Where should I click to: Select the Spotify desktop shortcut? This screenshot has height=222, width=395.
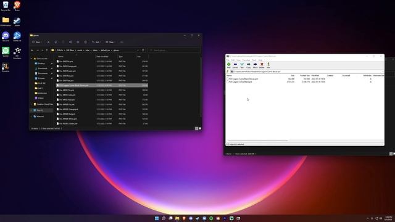tap(6, 52)
